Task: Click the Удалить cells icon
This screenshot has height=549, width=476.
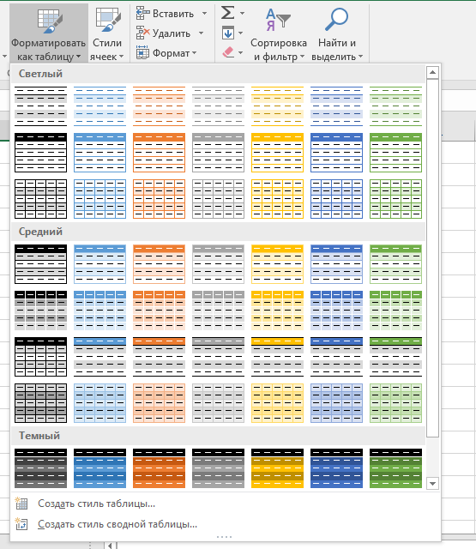Action: (x=142, y=33)
